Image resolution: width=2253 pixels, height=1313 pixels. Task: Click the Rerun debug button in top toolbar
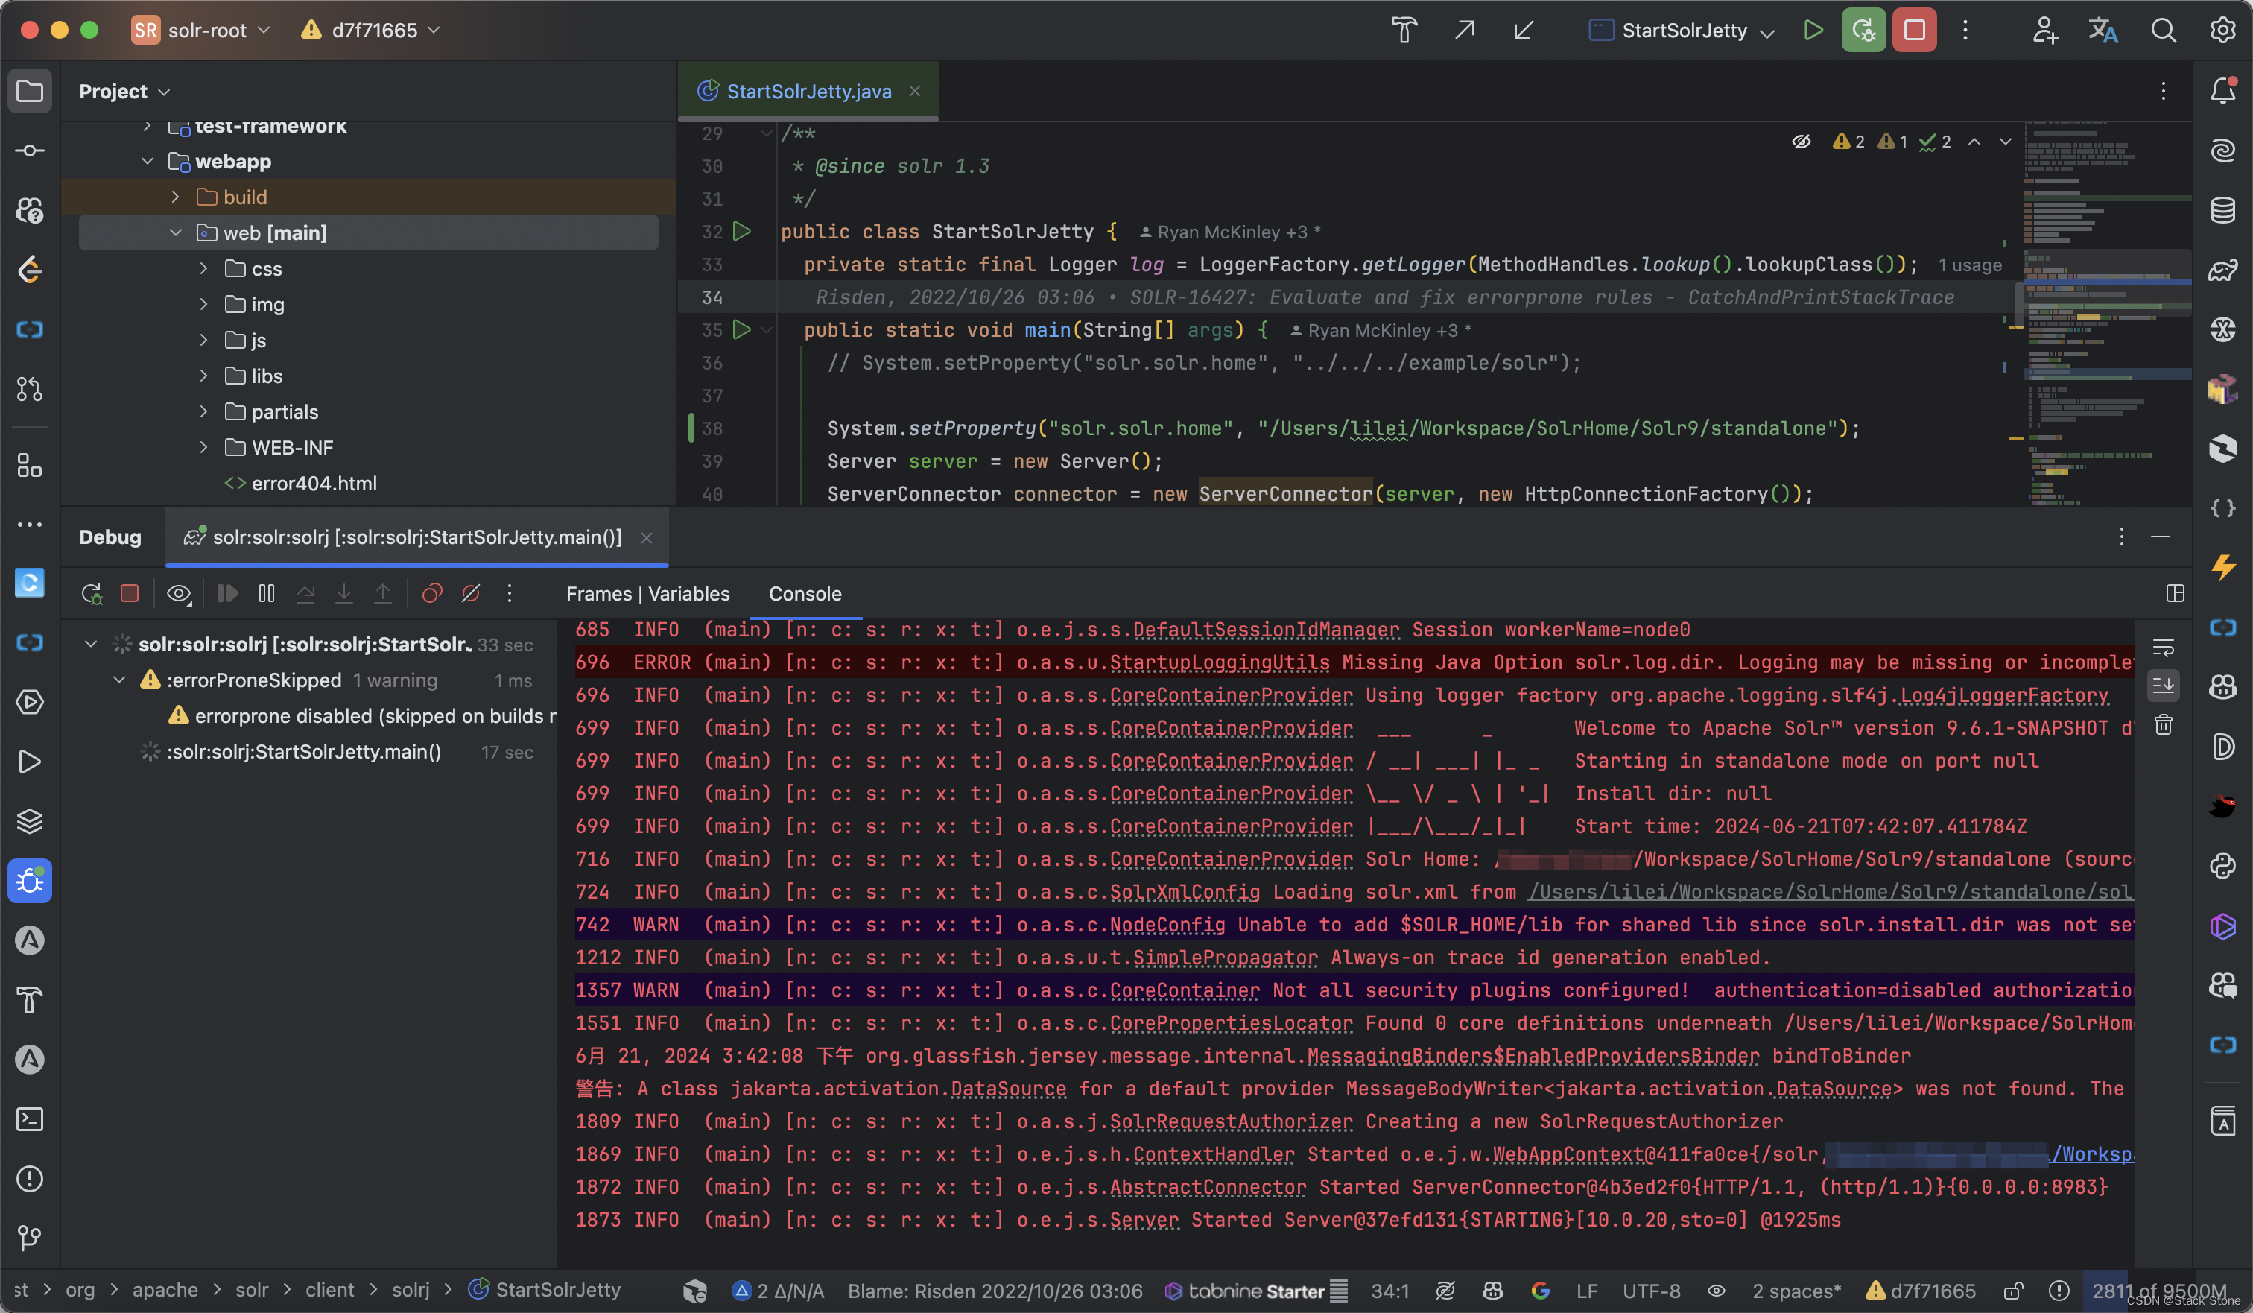pyautogui.click(x=1864, y=31)
